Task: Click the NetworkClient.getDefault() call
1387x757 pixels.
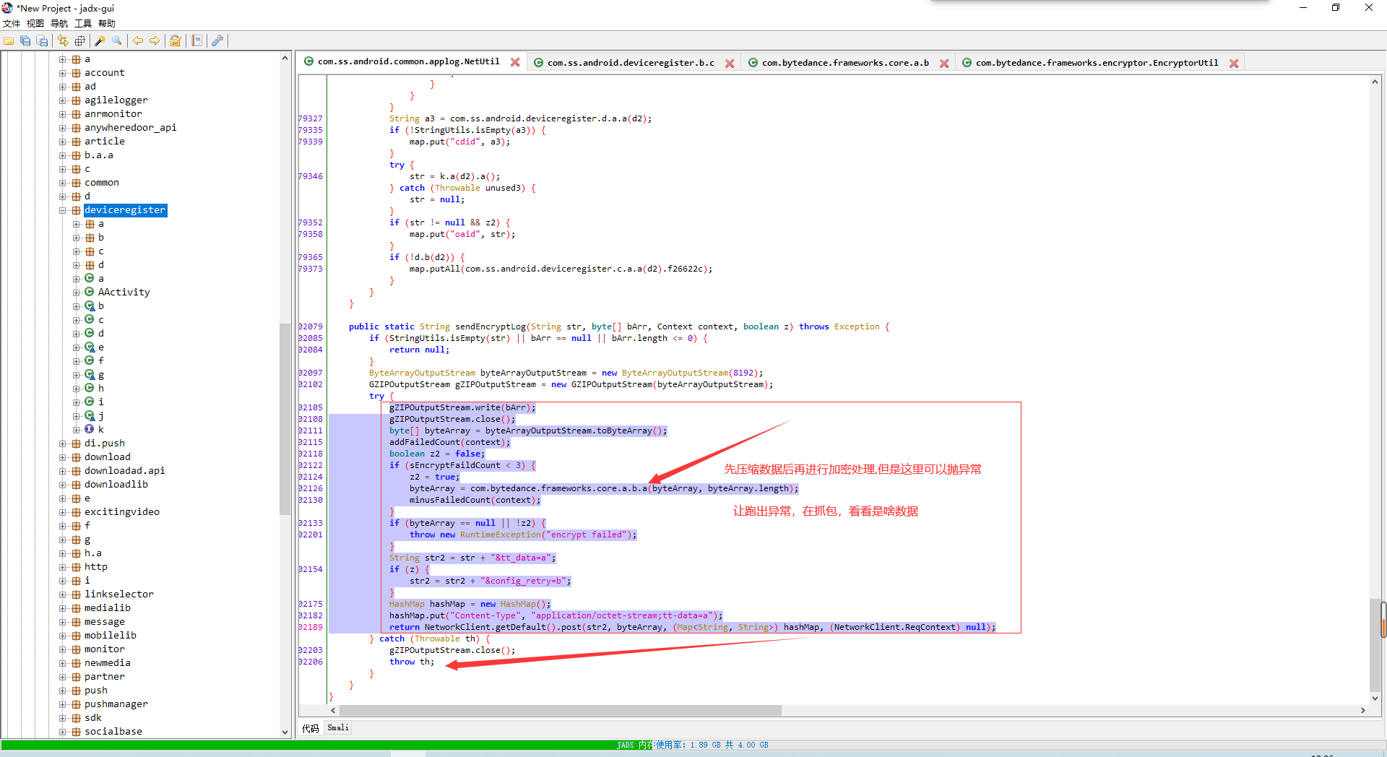Action: click(491, 627)
